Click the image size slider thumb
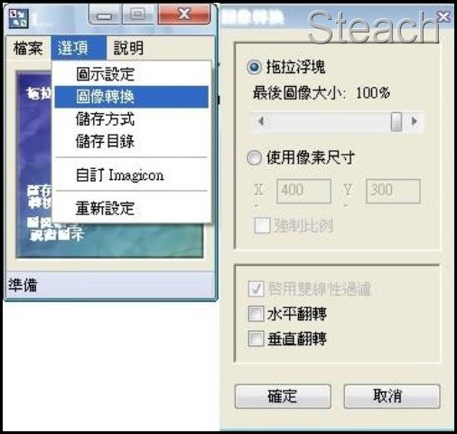This screenshot has width=457, height=434. point(396,121)
